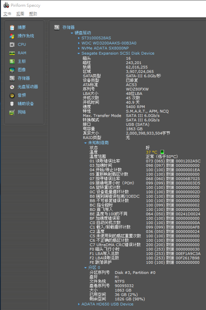Click the Piriform Speccy app icon in title bar
This screenshot has width=206, height=310.
click(x=6, y=5)
